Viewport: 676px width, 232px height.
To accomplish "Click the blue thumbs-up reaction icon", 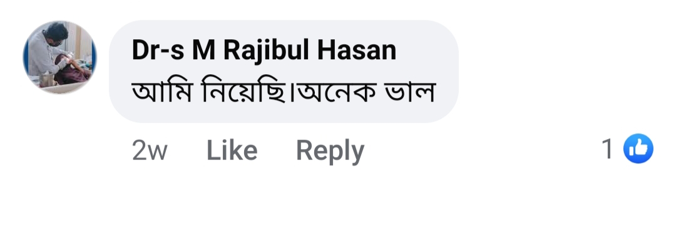I will (638, 148).
